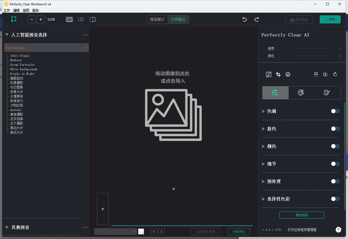
Task: Open the 帮助 menu
Action: [x=35, y=10]
